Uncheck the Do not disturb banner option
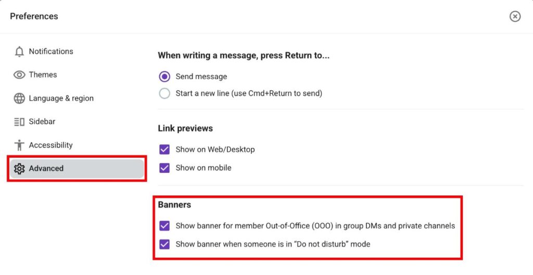This screenshot has height=275, width=533. pos(164,244)
